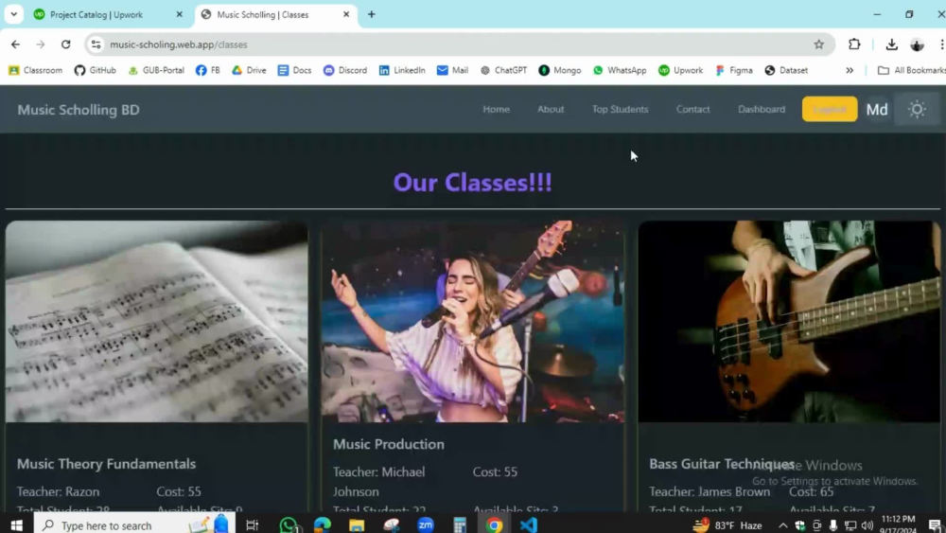This screenshot has height=533, width=946.
Task: View site information icon in address bar
Action: coord(96,44)
